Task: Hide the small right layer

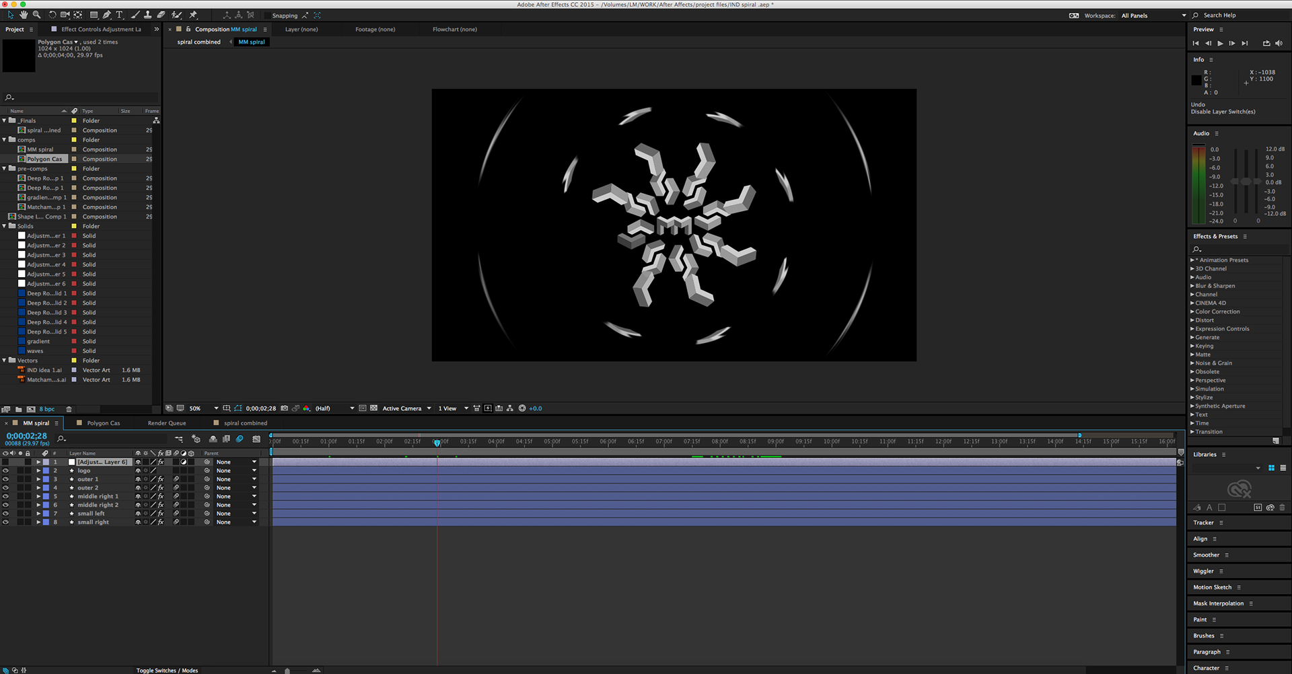Action: coord(5,522)
